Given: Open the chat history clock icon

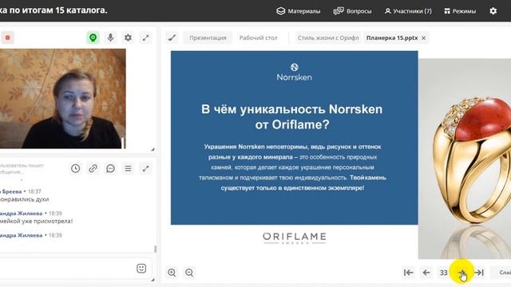Looking at the screenshot, I should [x=75, y=168].
